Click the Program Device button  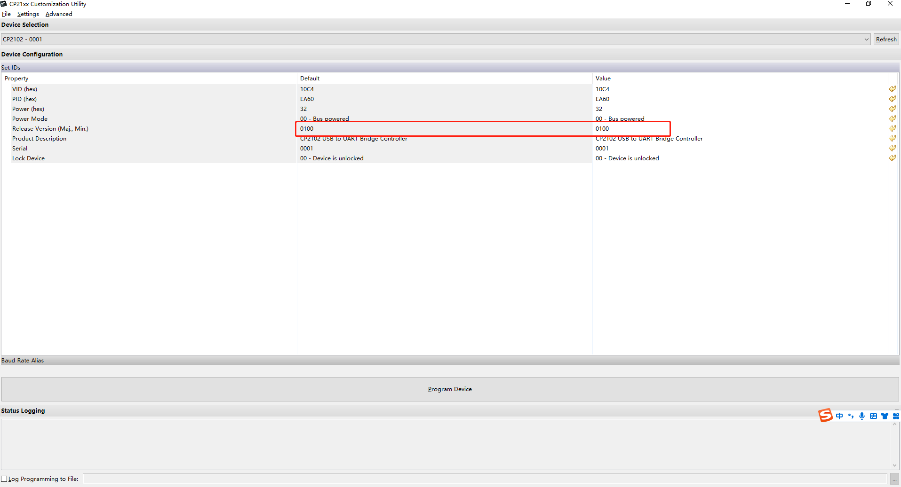[450, 389]
